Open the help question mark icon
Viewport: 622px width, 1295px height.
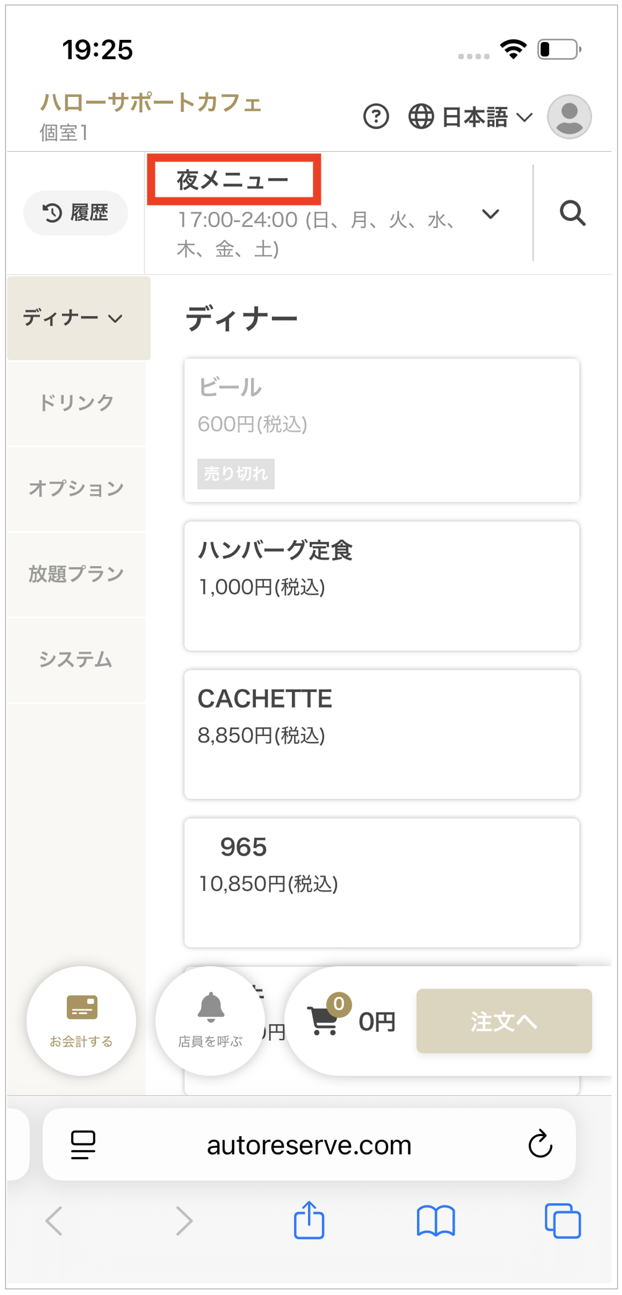pyautogui.click(x=376, y=117)
